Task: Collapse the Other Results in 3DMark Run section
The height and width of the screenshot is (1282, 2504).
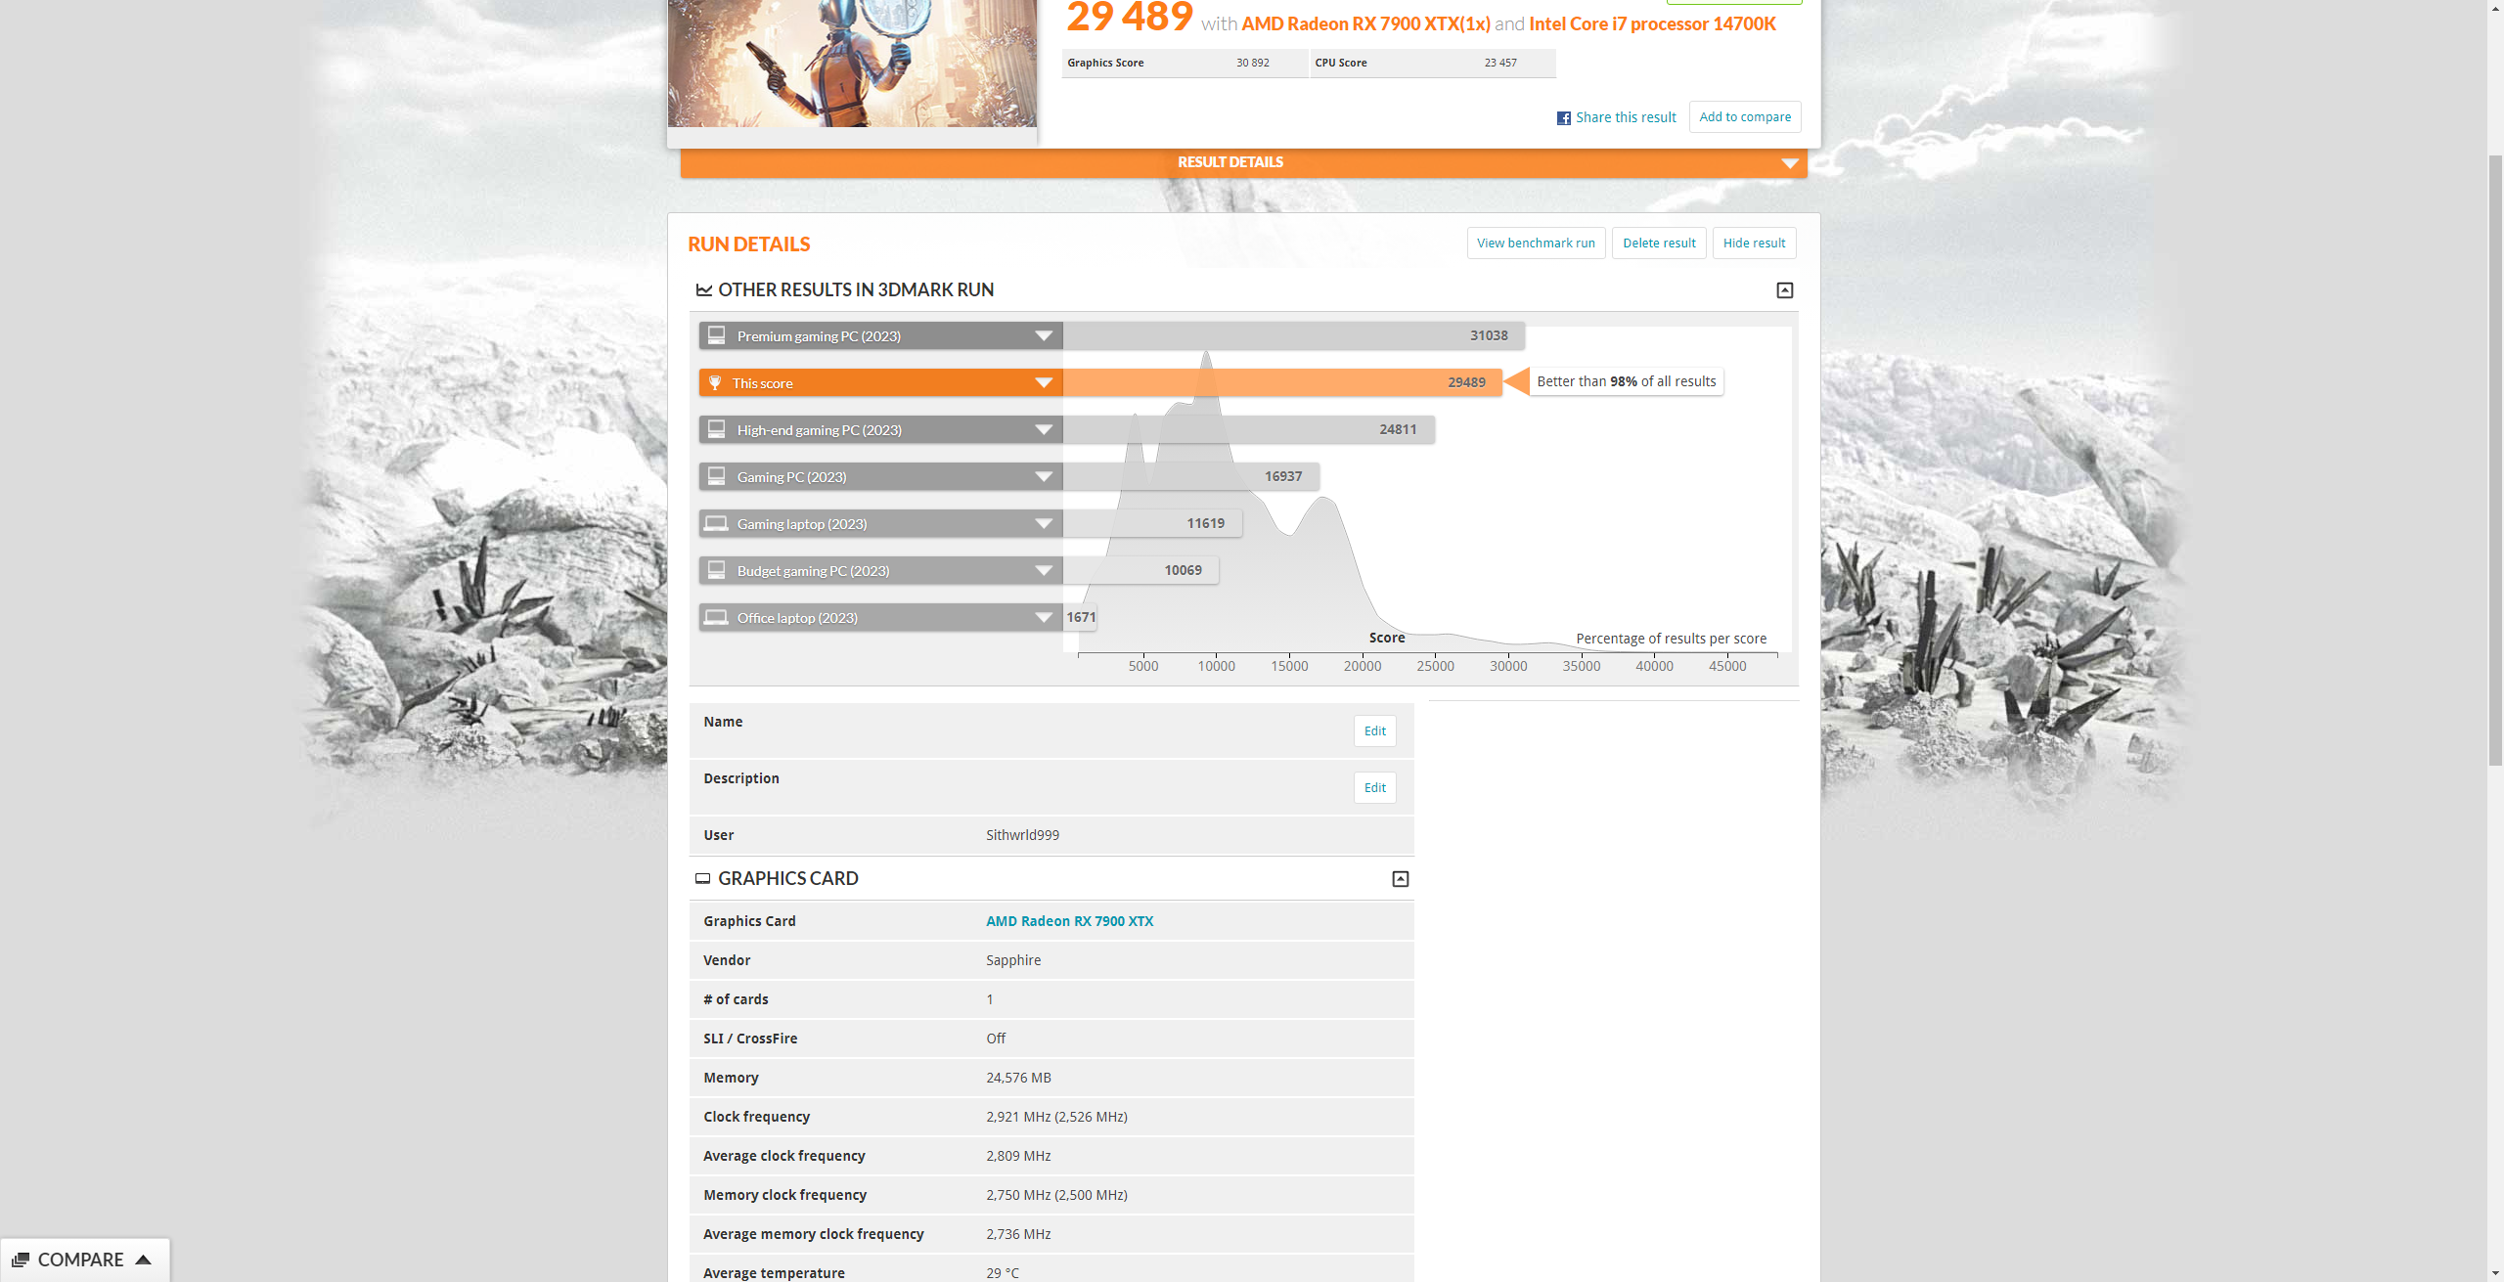Action: tap(1785, 290)
